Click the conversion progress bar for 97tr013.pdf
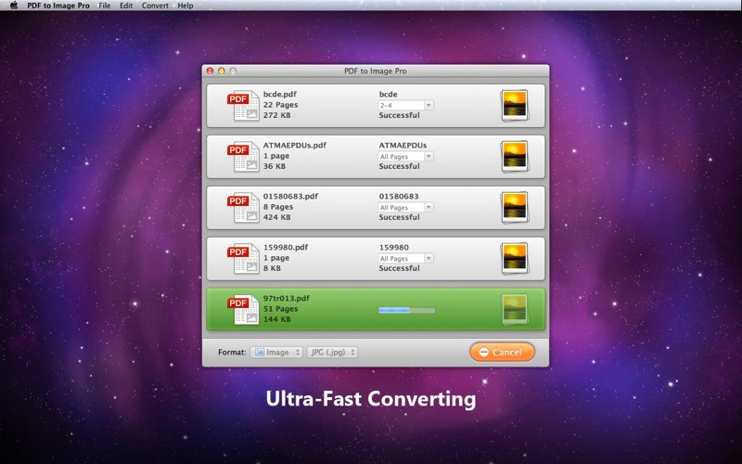This screenshot has width=742, height=464. (406, 310)
